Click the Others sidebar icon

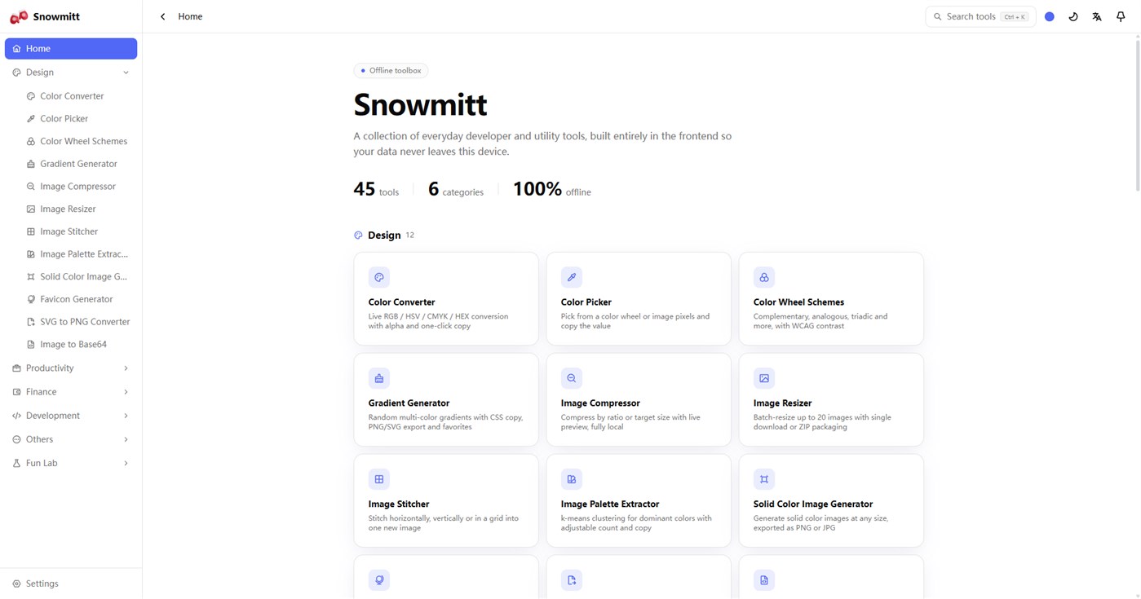pos(16,439)
